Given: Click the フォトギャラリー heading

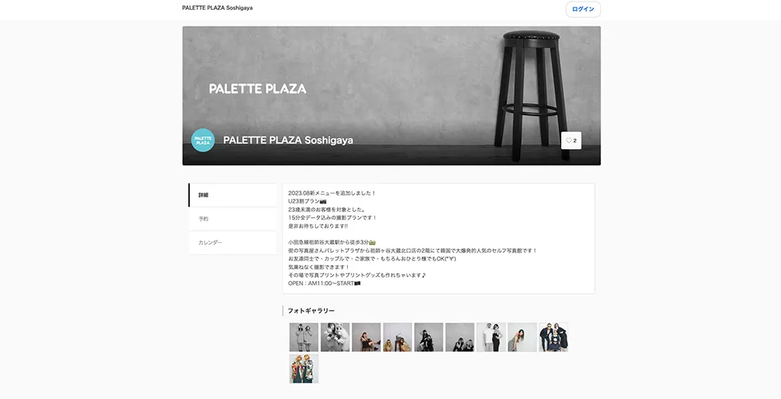Looking at the screenshot, I should (x=311, y=311).
